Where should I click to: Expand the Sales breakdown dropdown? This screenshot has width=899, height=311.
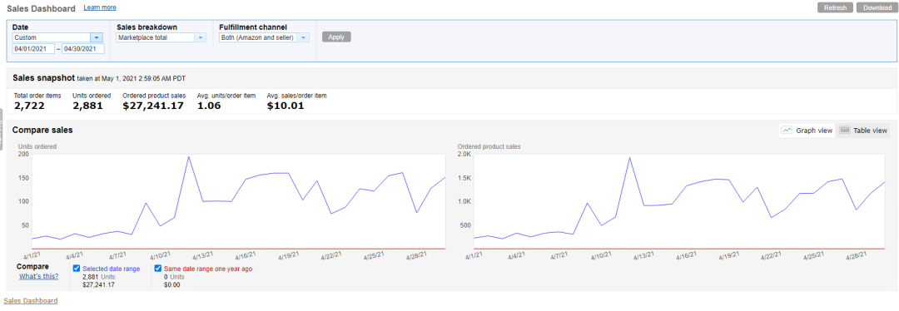pos(161,37)
